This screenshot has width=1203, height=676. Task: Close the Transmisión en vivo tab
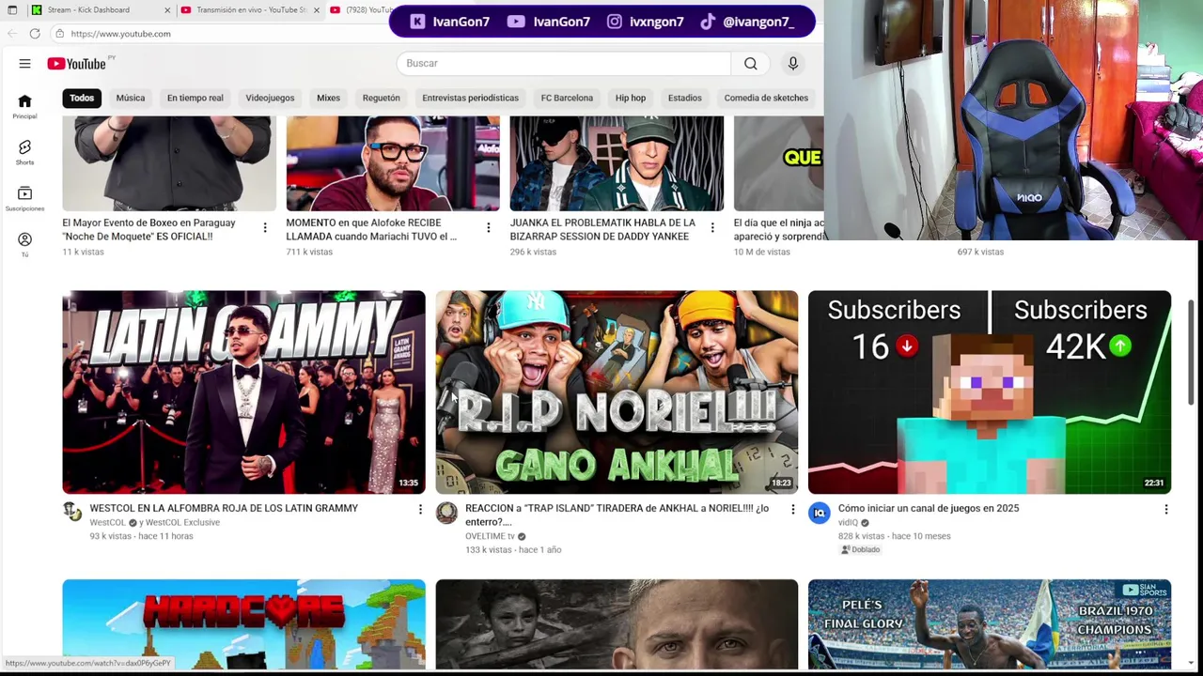[x=316, y=10]
